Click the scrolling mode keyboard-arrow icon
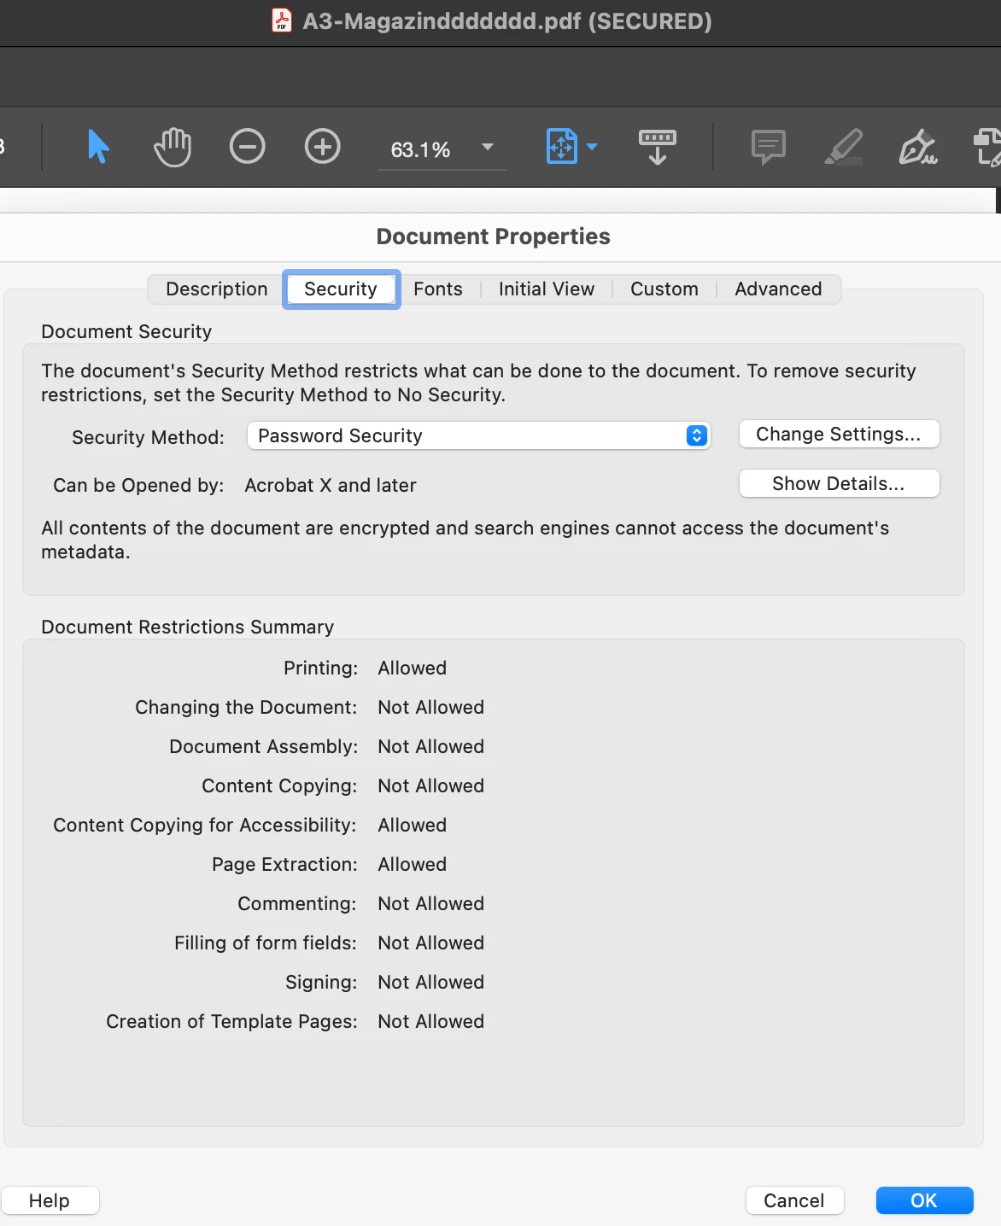Image resolution: width=1001 pixels, height=1226 pixels. click(x=657, y=147)
